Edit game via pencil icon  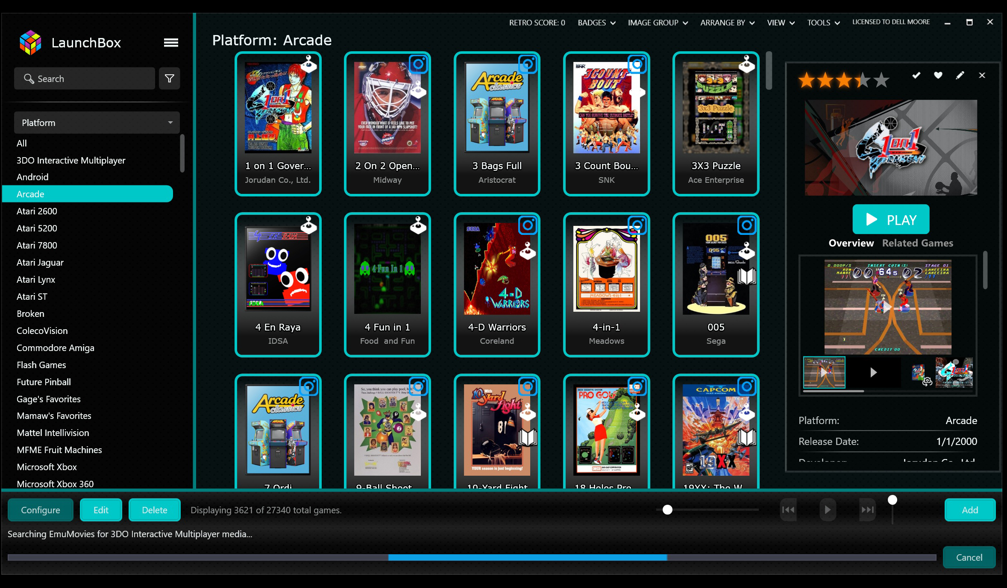pos(960,75)
